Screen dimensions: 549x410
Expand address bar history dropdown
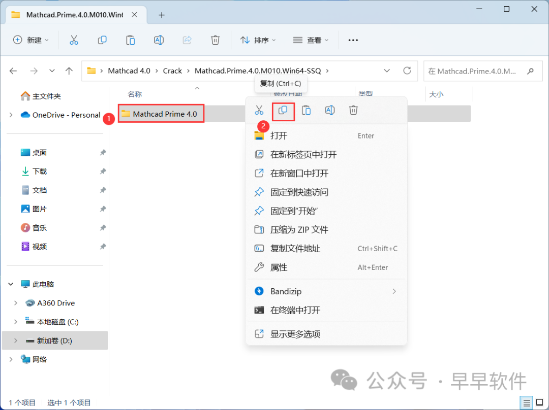tap(387, 71)
